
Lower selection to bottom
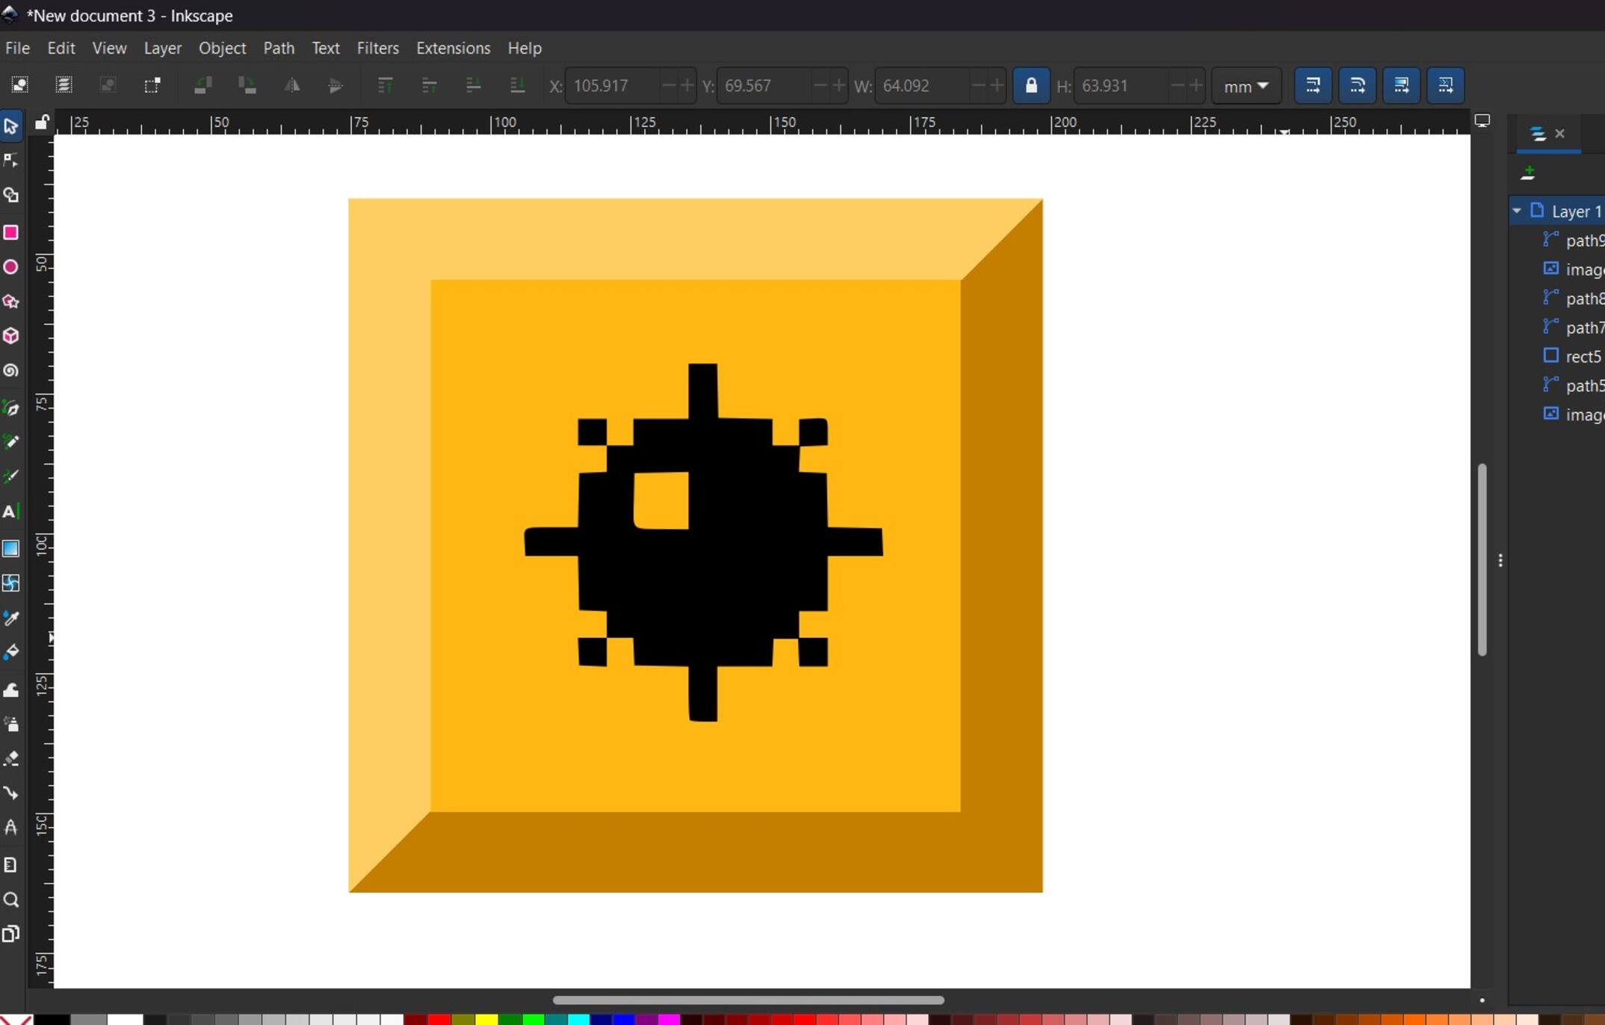click(517, 85)
